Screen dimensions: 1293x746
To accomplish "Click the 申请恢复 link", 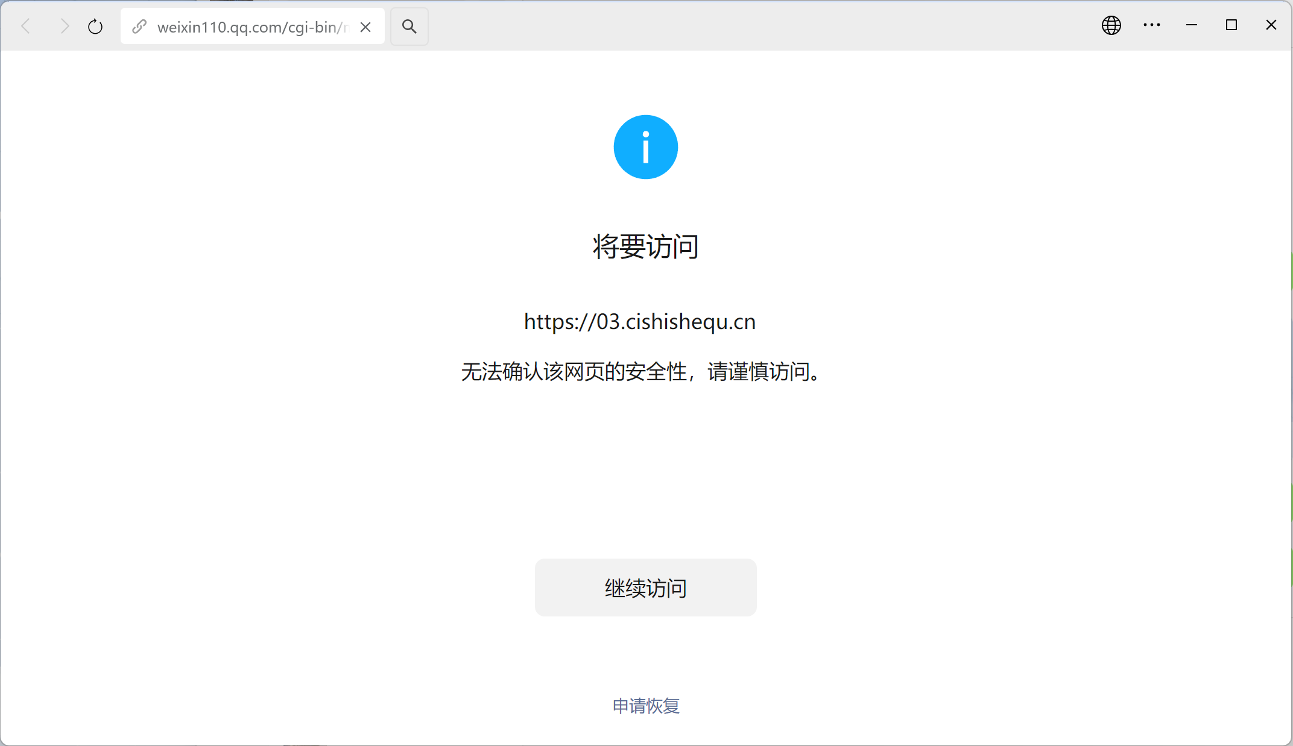I will 646,706.
